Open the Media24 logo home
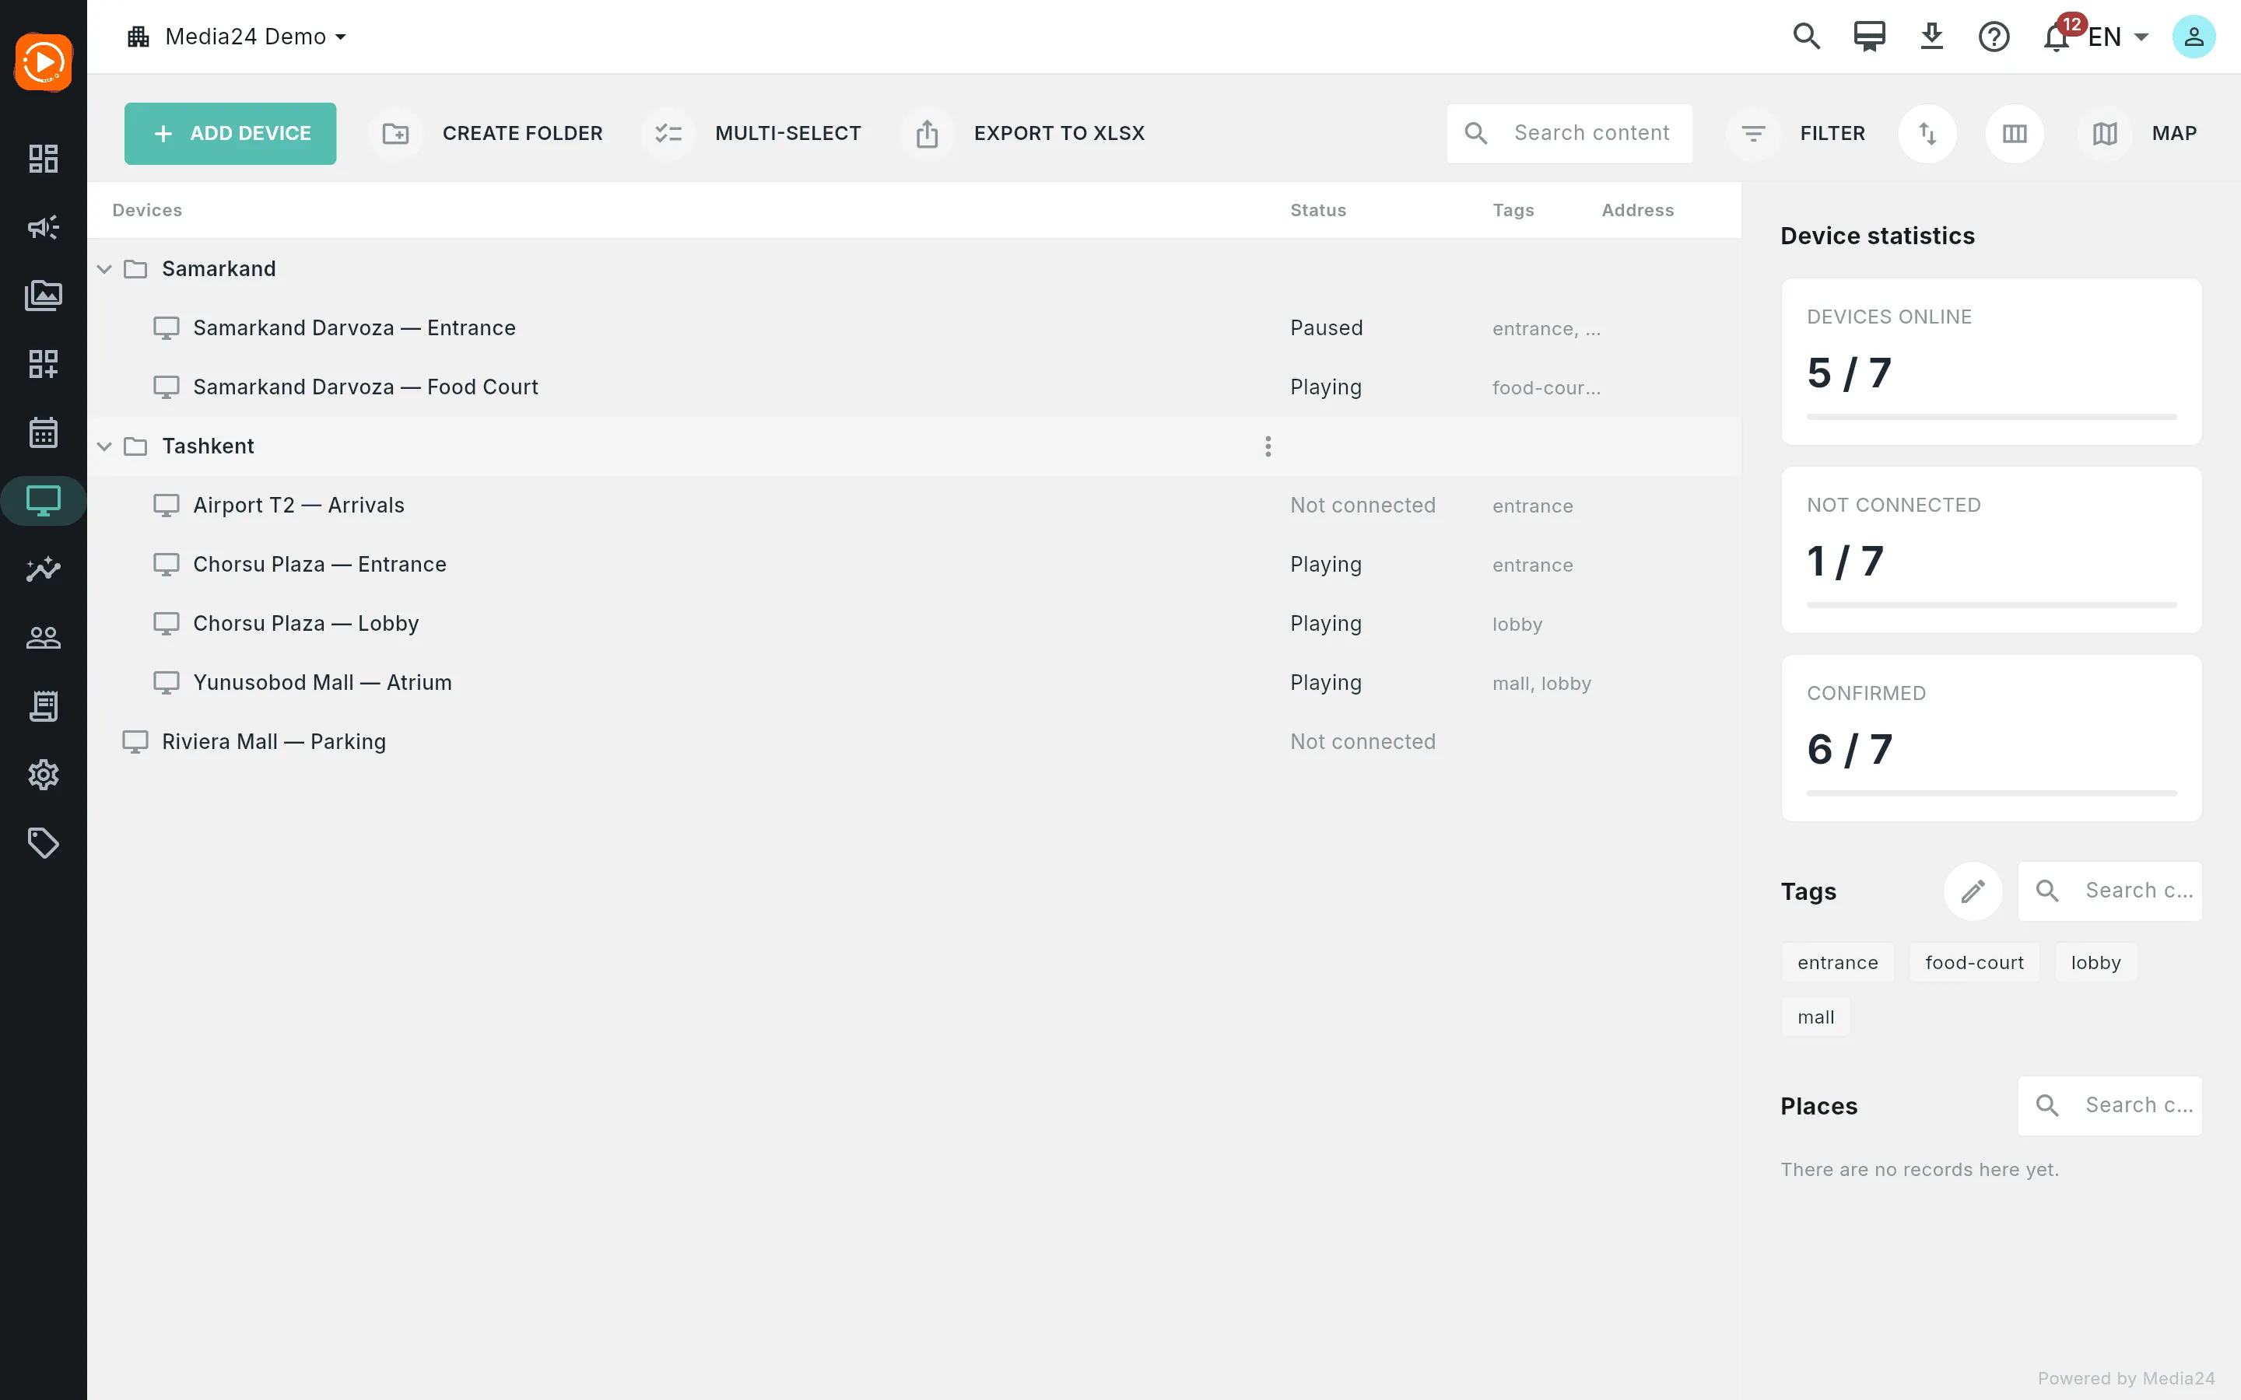This screenshot has width=2241, height=1400. click(x=44, y=62)
